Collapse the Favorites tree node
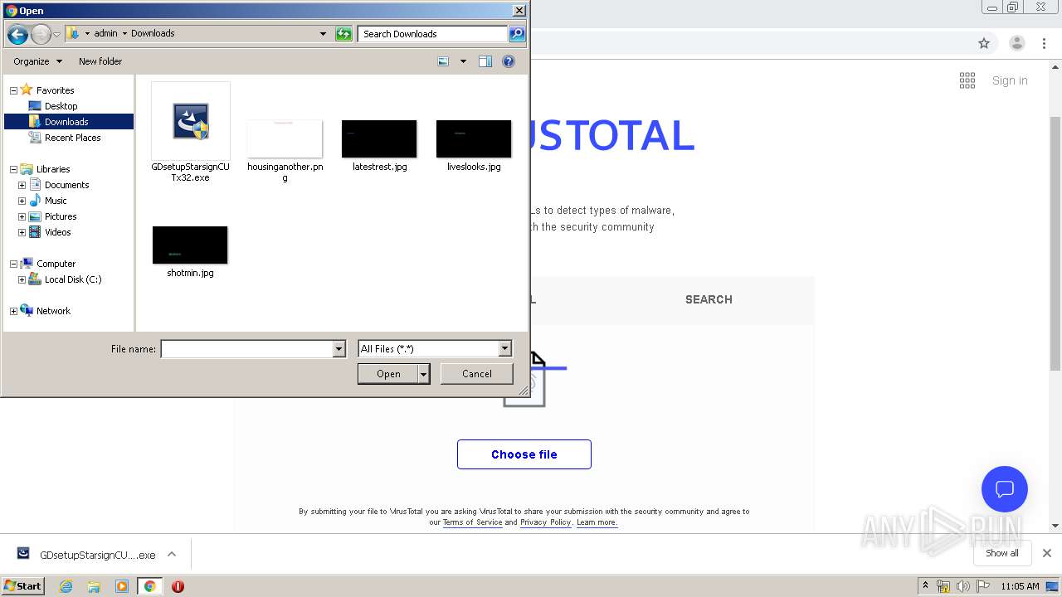Image resolution: width=1062 pixels, height=597 pixels. click(13, 90)
